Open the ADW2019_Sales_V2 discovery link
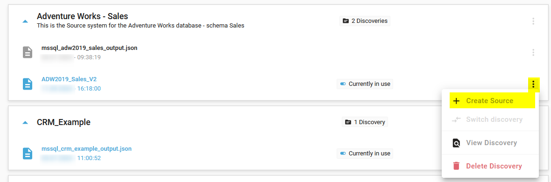This screenshot has height=182, width=551. 69,79
